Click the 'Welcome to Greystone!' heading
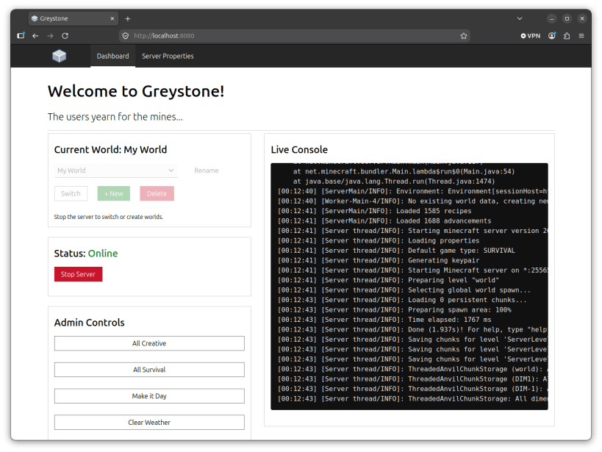The height and width of the screenshot is (452, 602). pos(136,91)
